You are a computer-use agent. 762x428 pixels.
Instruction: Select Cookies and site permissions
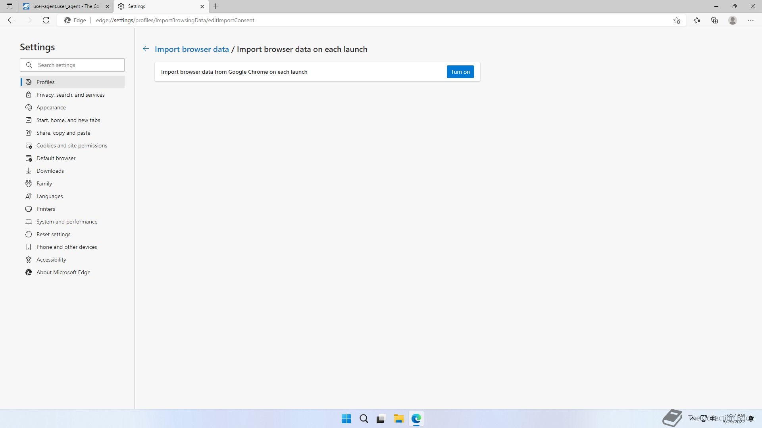click(x=71, y=145)
